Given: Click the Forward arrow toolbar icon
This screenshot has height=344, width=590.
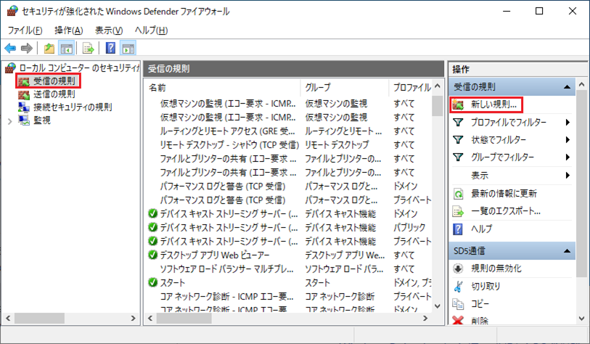Looking at the screenshot, I should coord(27,48).
